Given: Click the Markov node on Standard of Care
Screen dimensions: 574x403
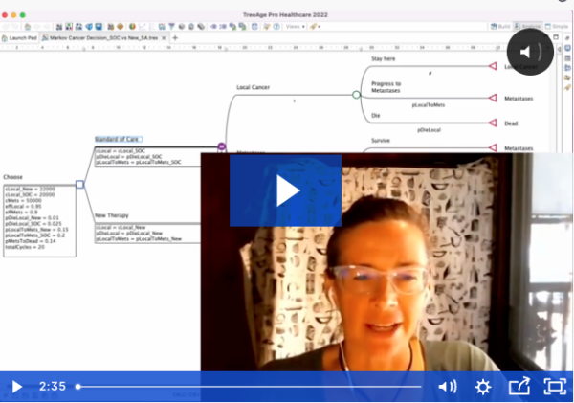Looking at the screenshot, I should [221, 146].
